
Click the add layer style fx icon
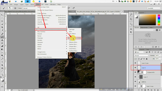[142, 90]
